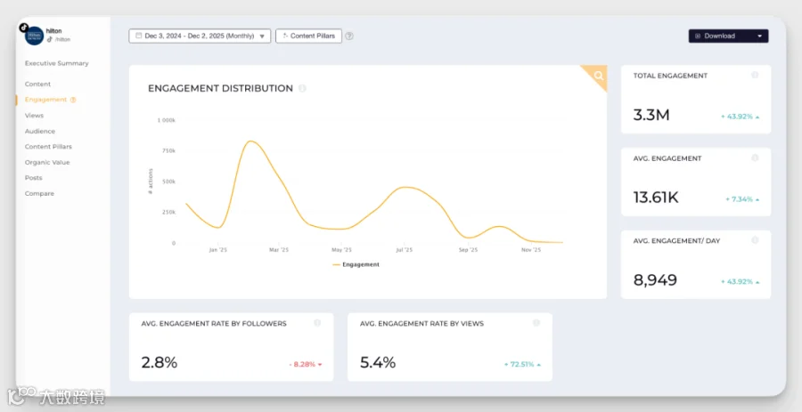Click the Jul '25 axis label on chart

[x=404, y=250]
